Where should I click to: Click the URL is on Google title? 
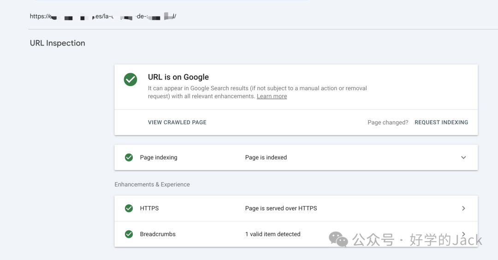click(x=178, y=77)
